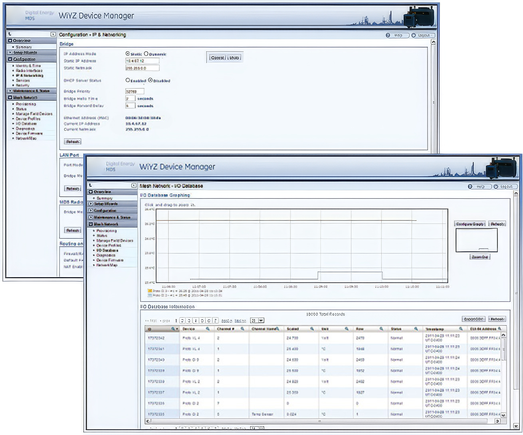Screen dimensions: 523x435
Task: Click the search icon in Channel # column
Action: pos(242,329)
